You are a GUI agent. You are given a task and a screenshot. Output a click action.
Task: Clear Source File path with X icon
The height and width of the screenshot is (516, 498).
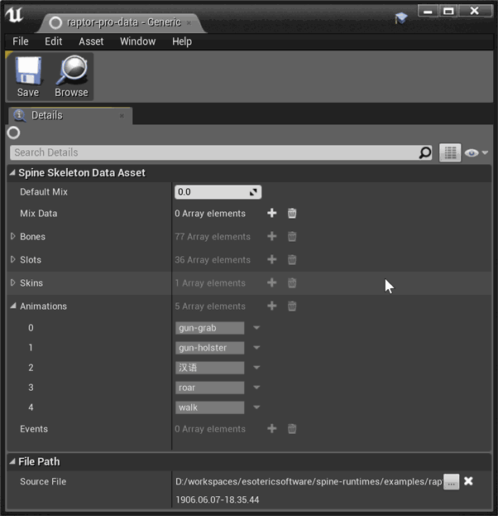468,481
